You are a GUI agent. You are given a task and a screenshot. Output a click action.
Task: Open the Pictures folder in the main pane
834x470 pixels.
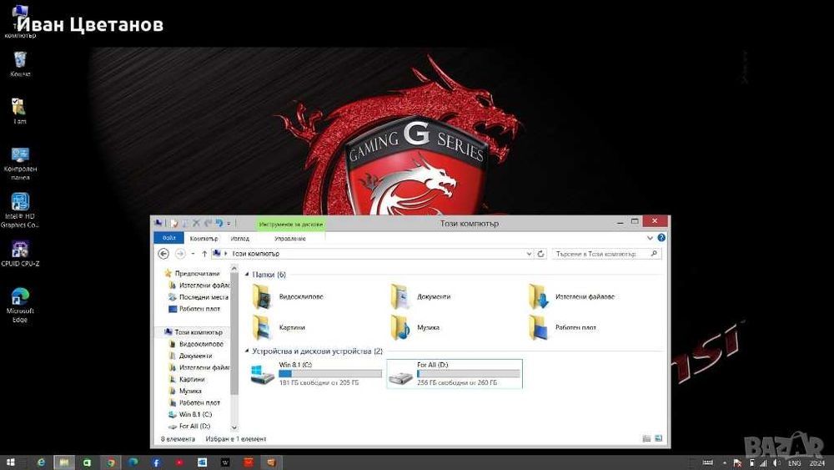279,327
